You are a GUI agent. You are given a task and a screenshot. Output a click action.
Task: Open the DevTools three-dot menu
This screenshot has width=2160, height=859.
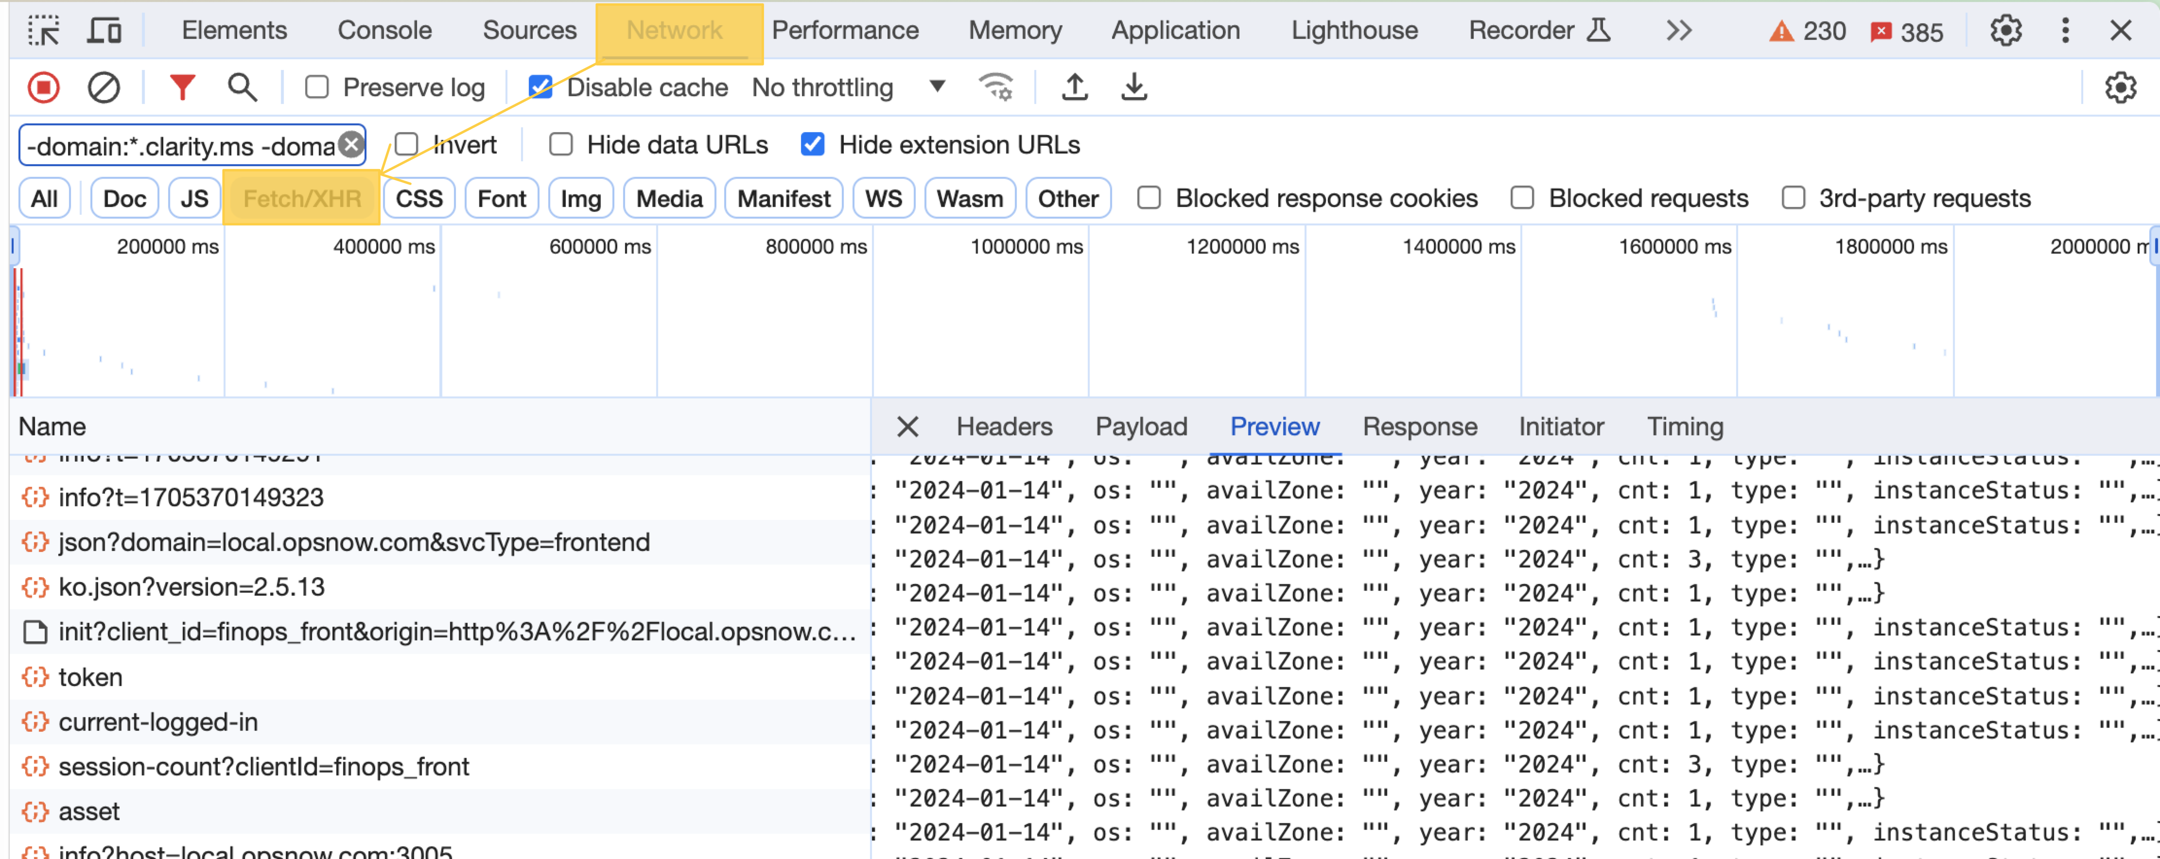click(x=2064, y=31)
